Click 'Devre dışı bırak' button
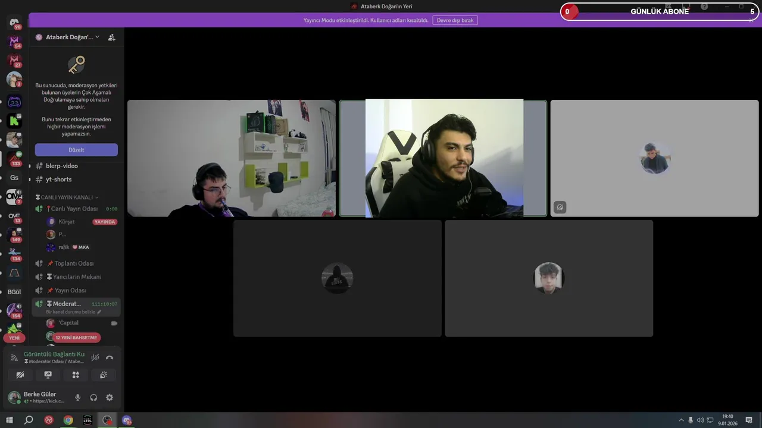The image size is (762, 428). pos(455,20)
